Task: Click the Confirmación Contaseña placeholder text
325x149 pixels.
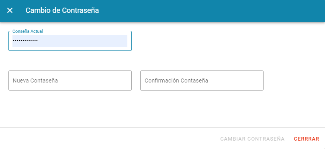Action: 176,81
